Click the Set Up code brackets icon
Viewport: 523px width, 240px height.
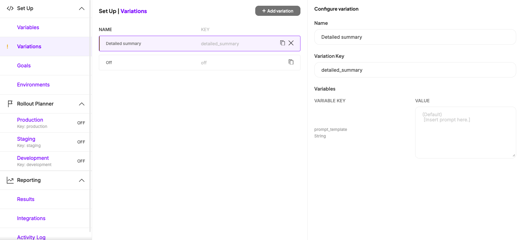pyautogui.click(x=10, y=8)
